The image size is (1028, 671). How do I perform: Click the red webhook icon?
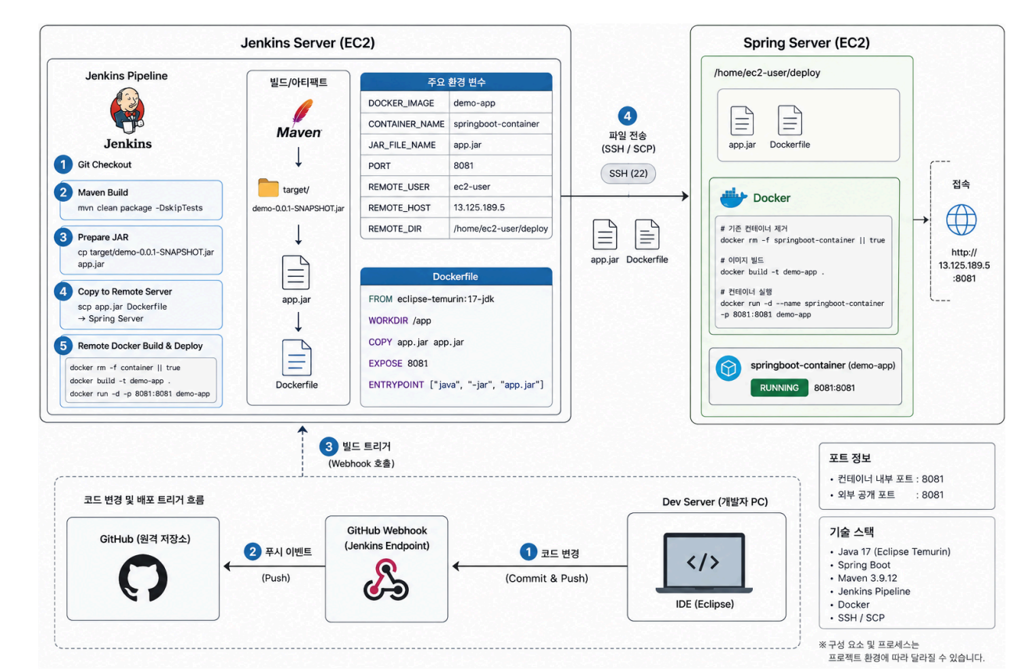pos(386,579)
